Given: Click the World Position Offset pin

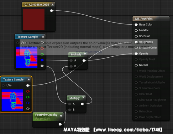Looking at the screenshot, I should click(136, 71).
